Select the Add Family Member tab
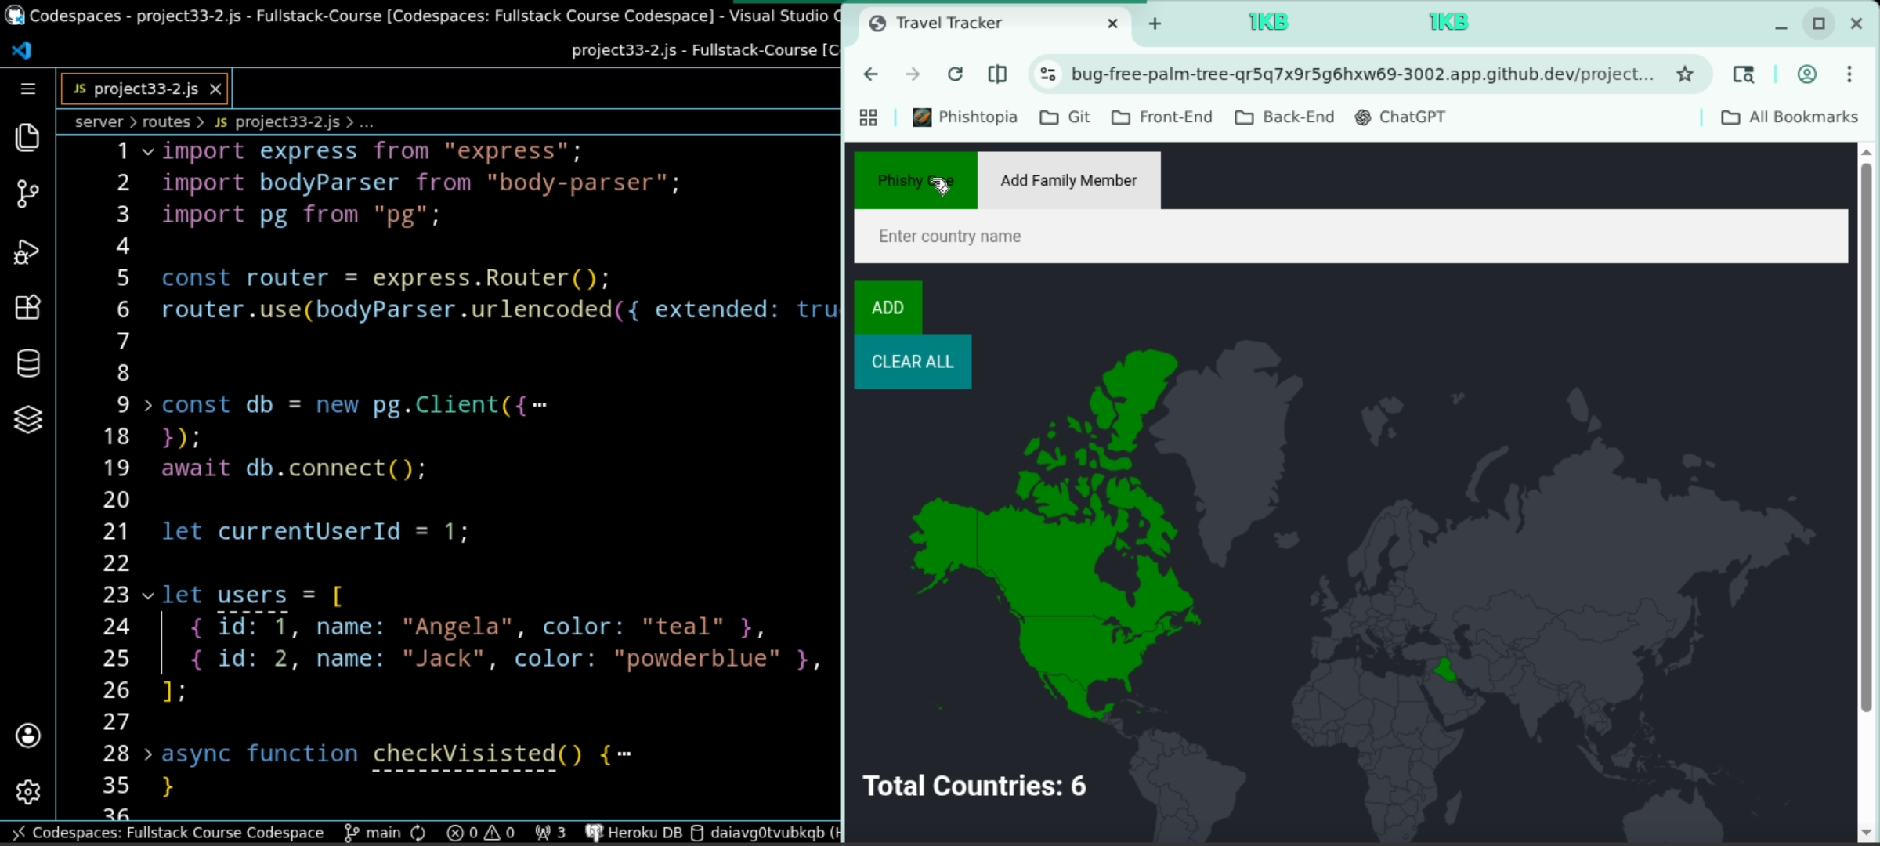 pos(1068,181)
